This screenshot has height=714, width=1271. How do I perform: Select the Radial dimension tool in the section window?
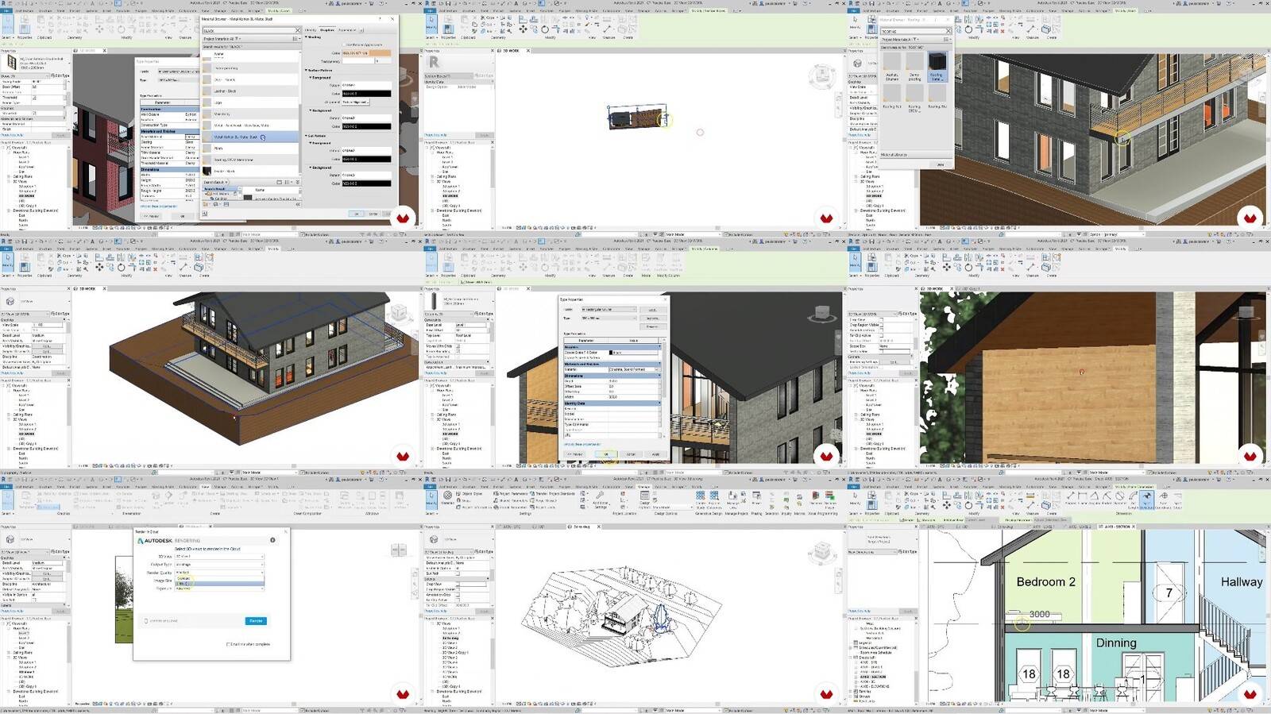1107,499
